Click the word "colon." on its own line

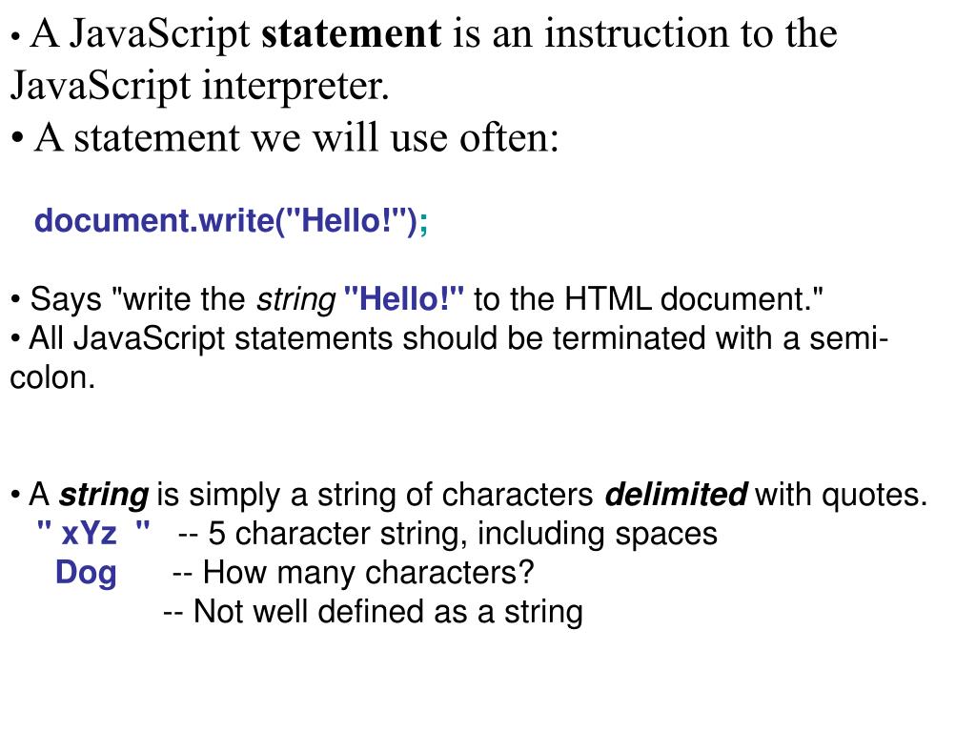(x=52, y=377)
